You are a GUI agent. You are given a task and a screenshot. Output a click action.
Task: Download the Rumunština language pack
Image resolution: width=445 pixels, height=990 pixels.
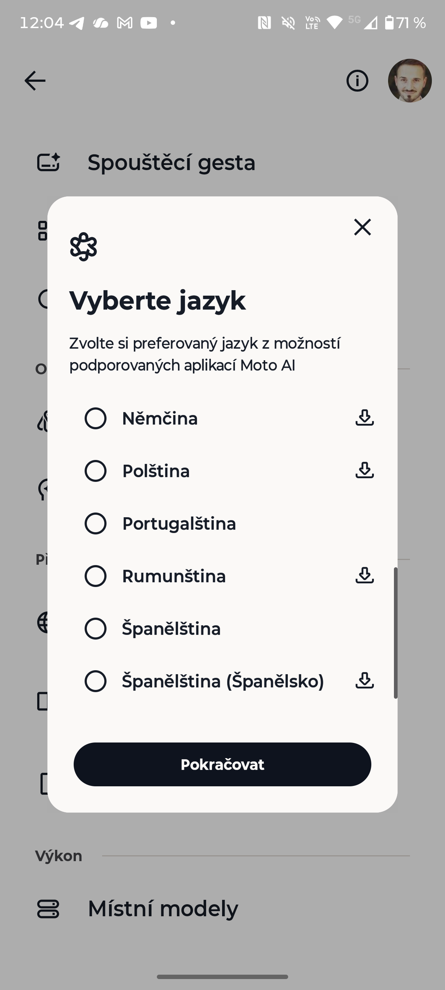(x=364, y=575)
